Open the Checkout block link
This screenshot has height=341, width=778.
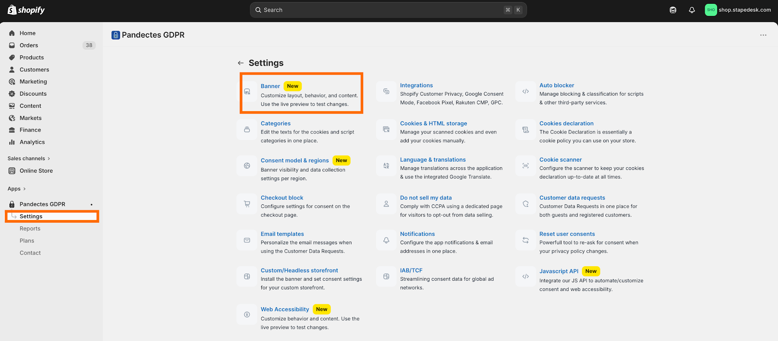(282, 198)
